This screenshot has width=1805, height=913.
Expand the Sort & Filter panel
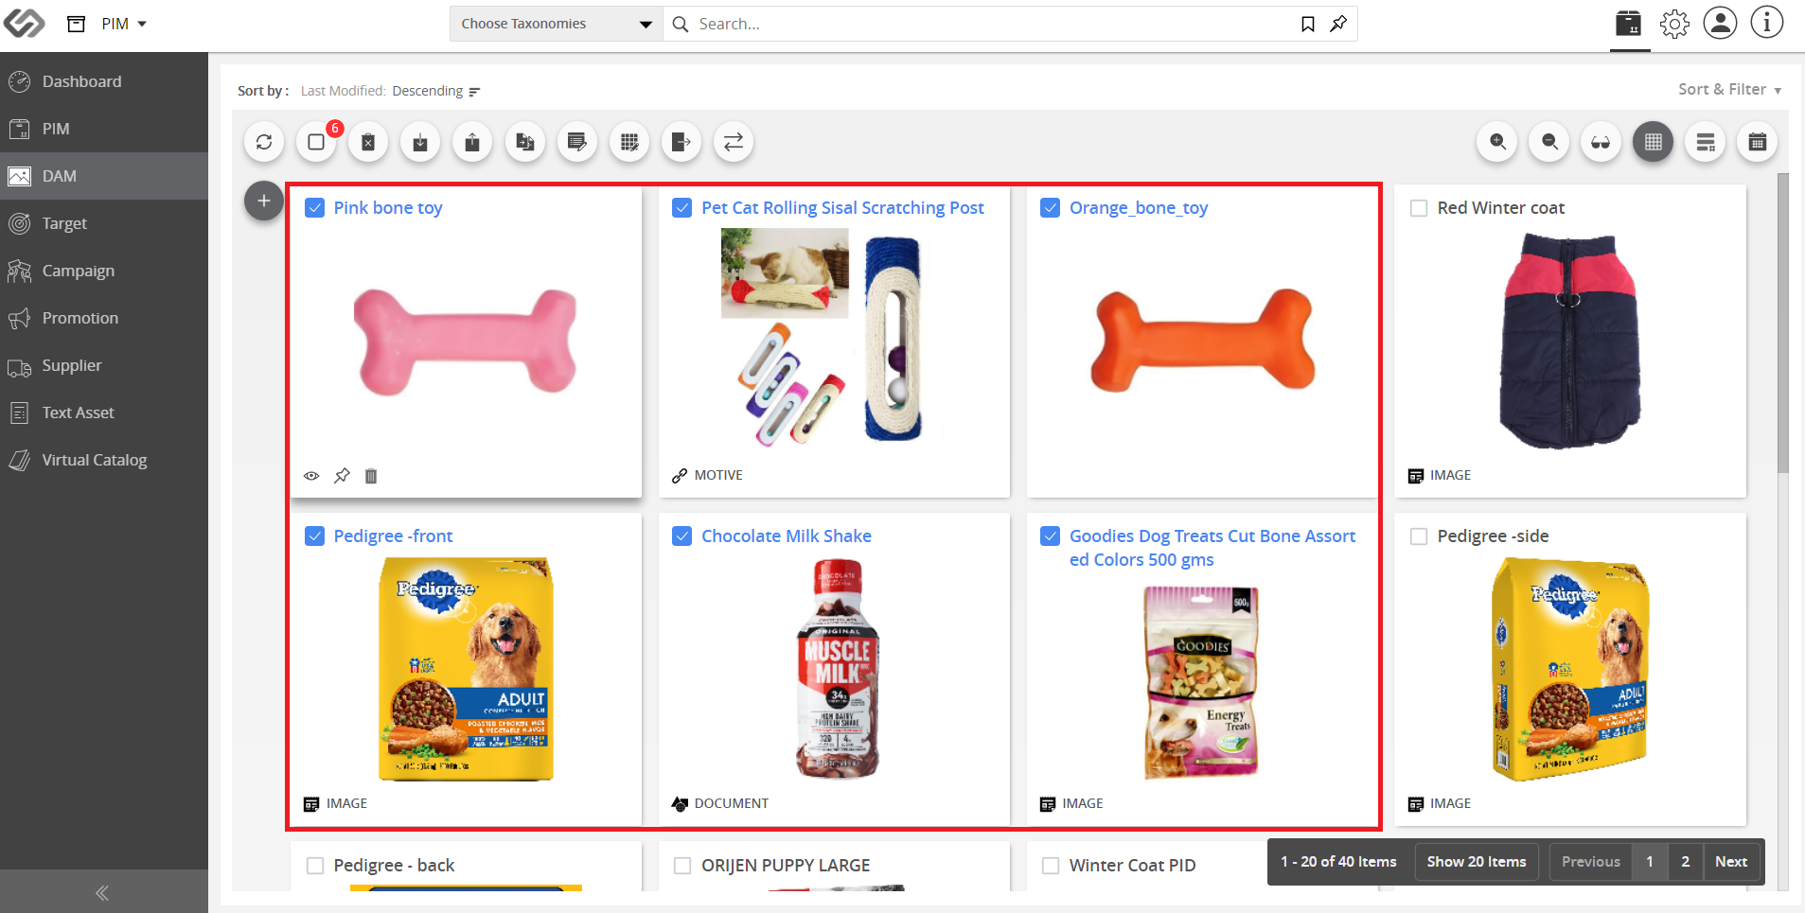click(x=1729, y=89)
